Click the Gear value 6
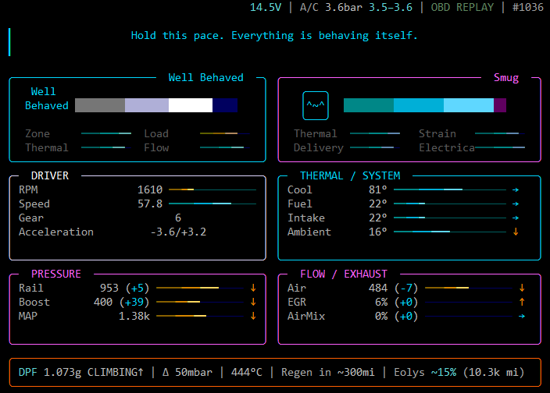 [x=178, y=218]
